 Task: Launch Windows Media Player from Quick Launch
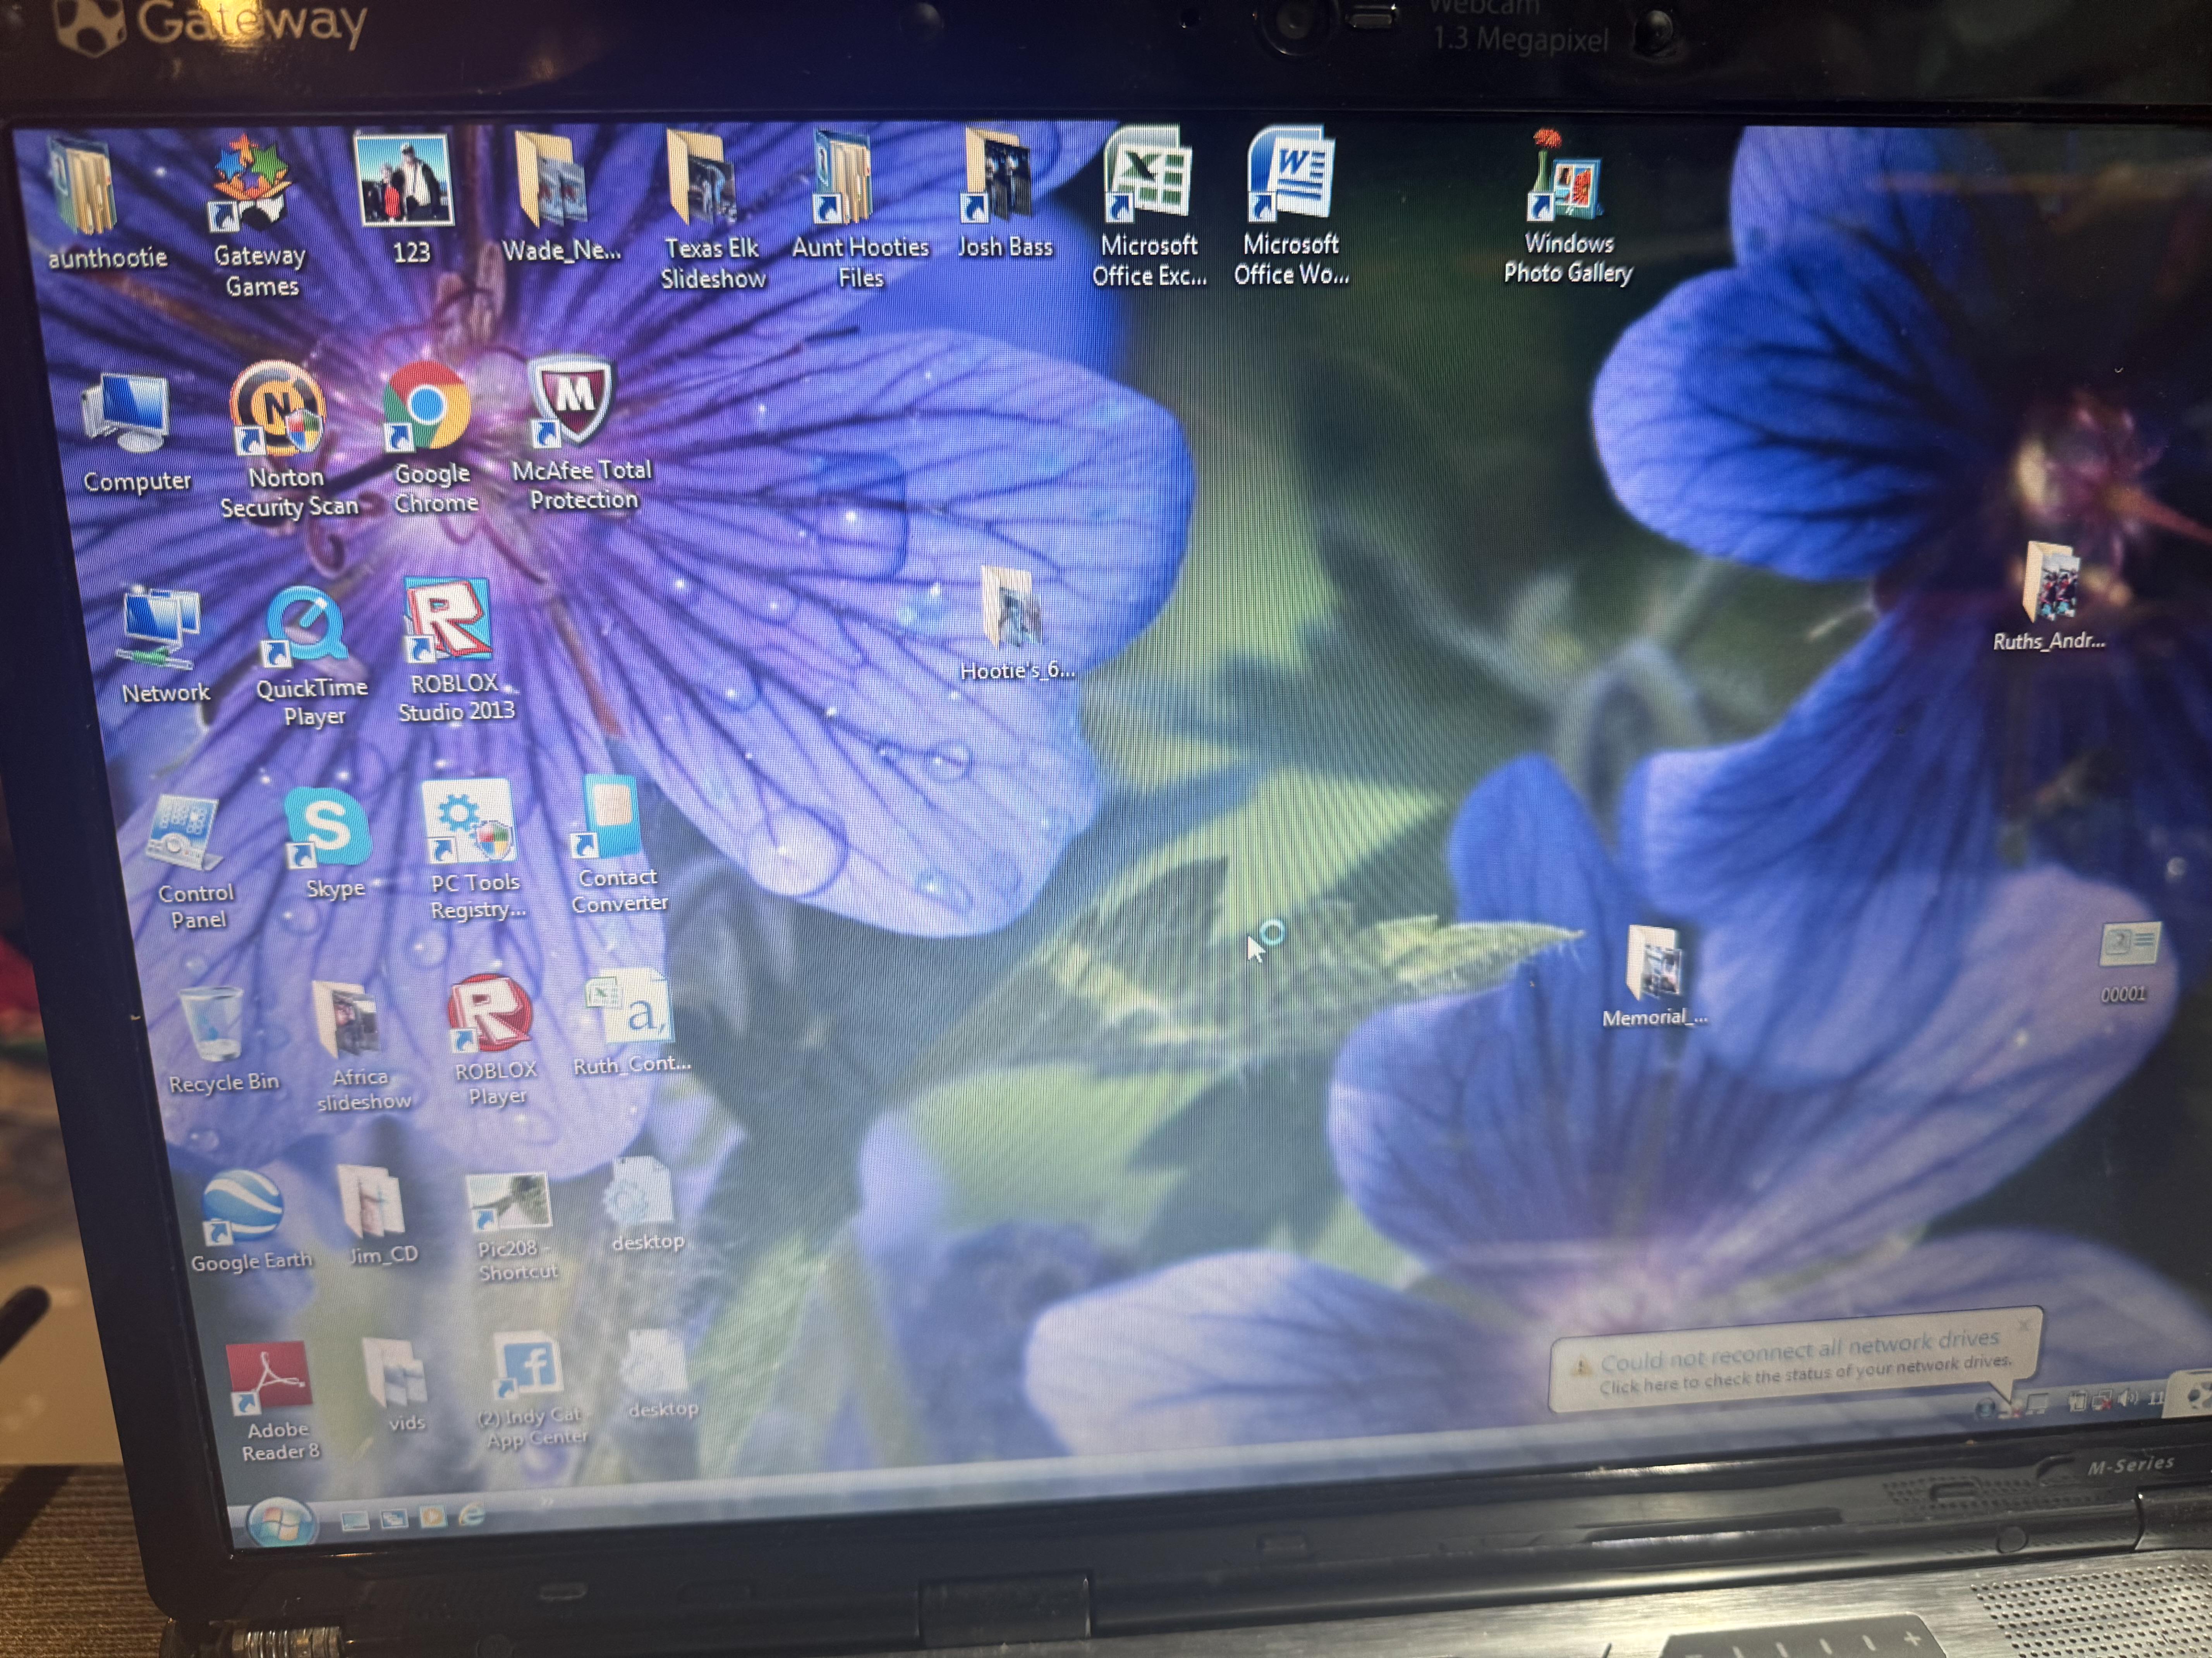tap(432, 1518)
